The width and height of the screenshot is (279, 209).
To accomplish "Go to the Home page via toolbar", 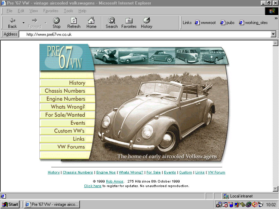I will [91, 23].
